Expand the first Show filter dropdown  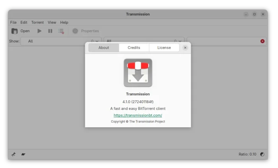pos(61,41)
